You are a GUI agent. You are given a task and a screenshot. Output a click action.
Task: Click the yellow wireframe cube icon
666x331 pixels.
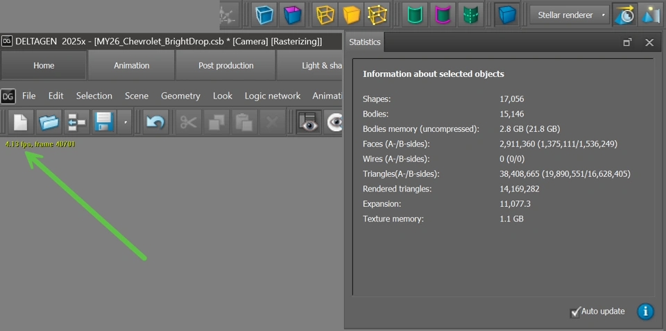[x=324, y=14]
